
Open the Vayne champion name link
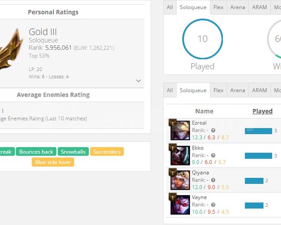(199, 197)
